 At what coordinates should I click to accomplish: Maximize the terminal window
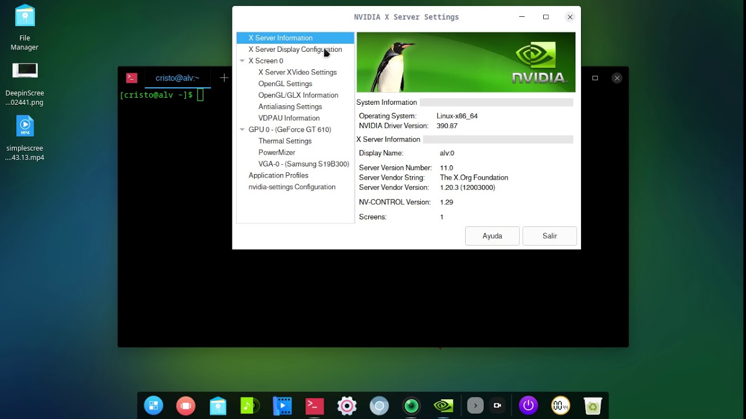click(x=595, y=78)
